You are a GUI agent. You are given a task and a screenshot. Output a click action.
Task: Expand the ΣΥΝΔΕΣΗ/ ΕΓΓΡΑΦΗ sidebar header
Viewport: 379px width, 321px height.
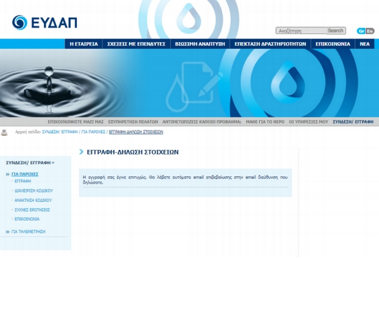coord(30,163)
